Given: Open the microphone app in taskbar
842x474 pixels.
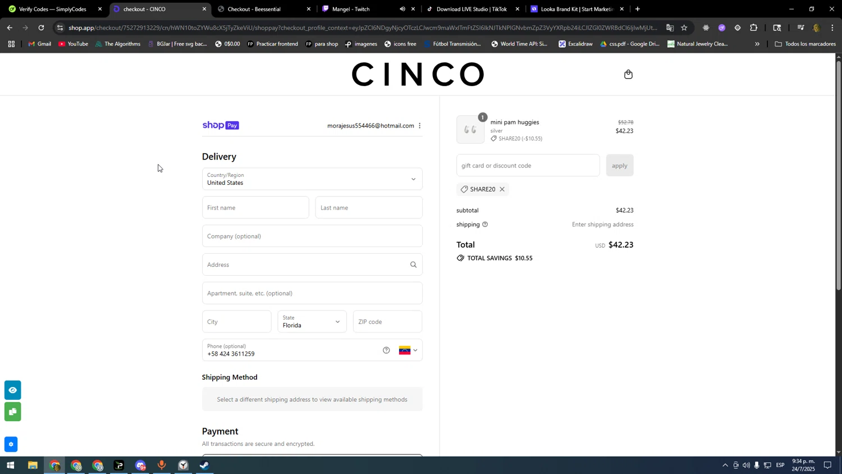Looking at the screenshot, I should [x=162, y=465].
